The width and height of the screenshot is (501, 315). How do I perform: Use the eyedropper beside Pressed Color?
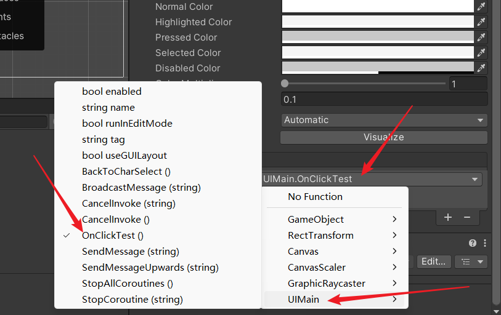[481, 37]
